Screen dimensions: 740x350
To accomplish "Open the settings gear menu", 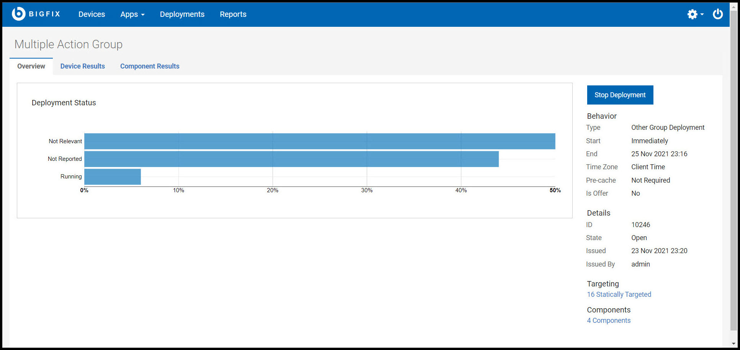I will click(x=692, y=14).
